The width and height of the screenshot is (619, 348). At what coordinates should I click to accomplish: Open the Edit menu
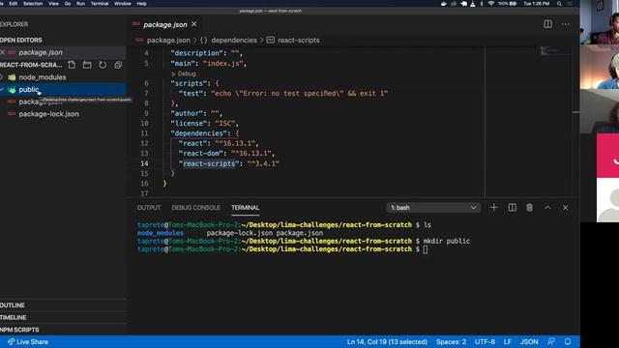[13, 4]
